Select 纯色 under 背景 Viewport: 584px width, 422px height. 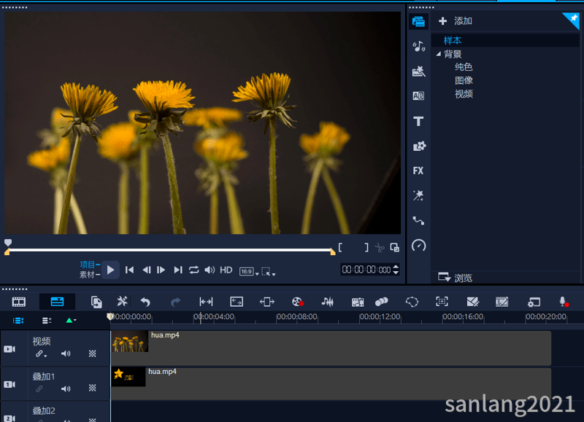[464, 67]
